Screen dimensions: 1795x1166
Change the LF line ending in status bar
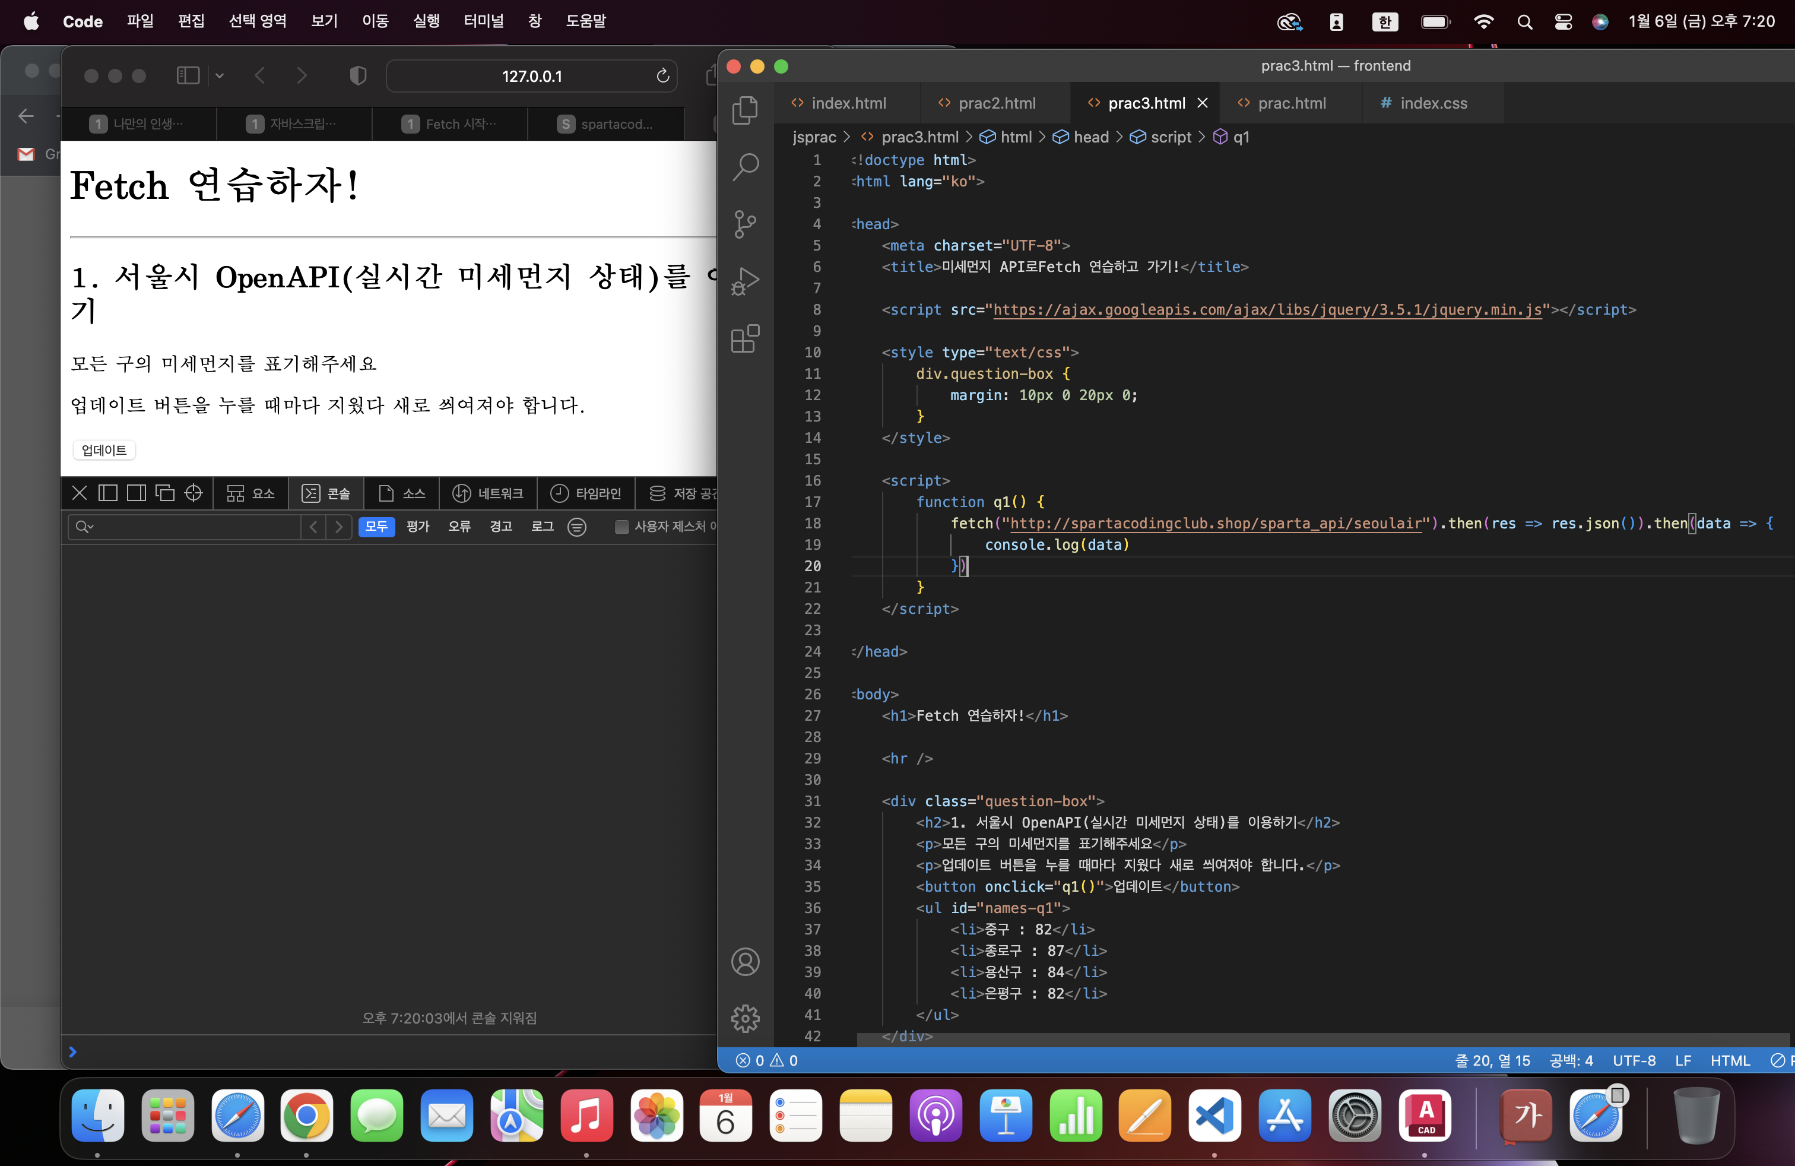1682,1060
